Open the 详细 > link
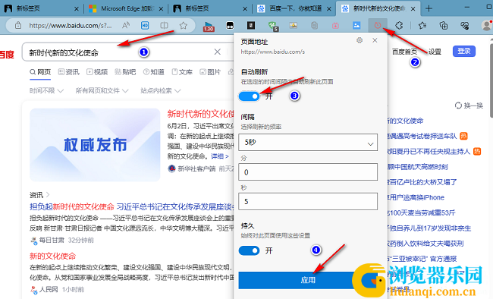The image size is (493, 299). pos(220,156)
